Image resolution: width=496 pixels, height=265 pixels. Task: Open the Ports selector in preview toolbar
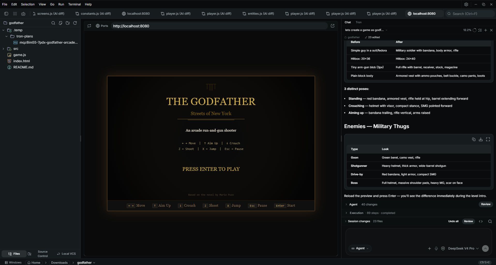click(x=102, y=26)
